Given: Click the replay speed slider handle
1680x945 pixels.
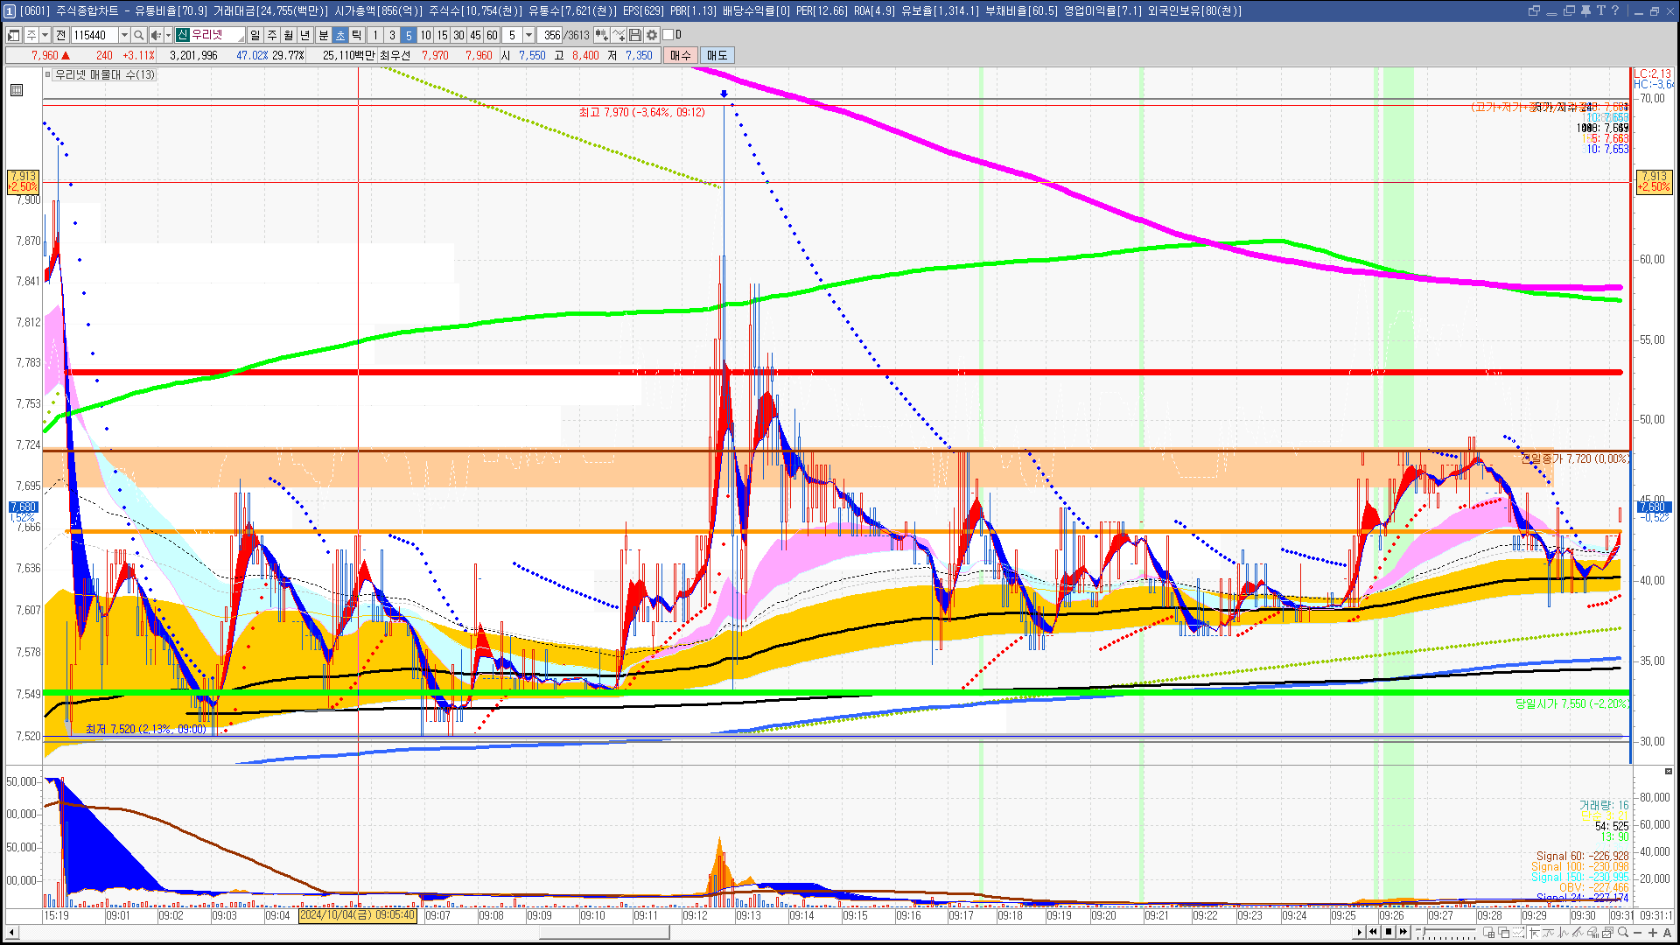Looking at the screenshot, I should (1424, 931).
